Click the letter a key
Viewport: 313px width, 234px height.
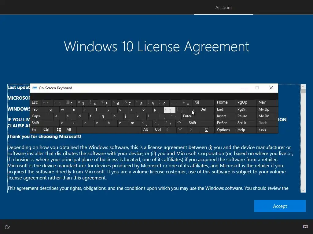[x=59, y=116]
